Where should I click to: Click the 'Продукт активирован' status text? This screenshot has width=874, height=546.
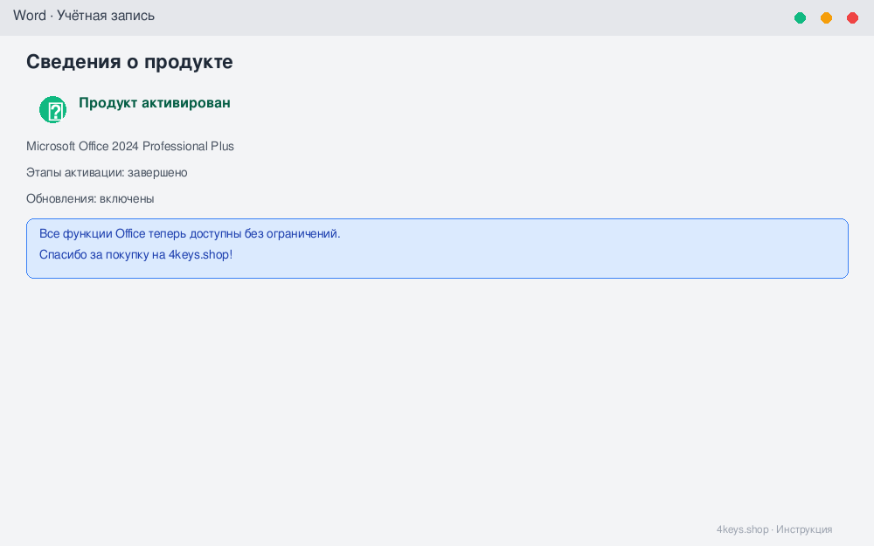point(155,103)
